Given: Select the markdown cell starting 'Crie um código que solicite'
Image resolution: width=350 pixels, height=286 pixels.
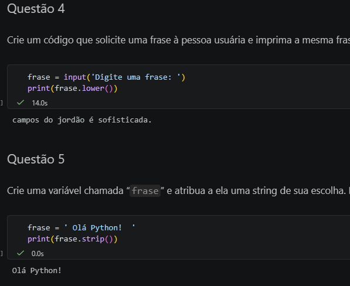Looking at the screenshot, I should pyautogui.click(x=178, y=40).
